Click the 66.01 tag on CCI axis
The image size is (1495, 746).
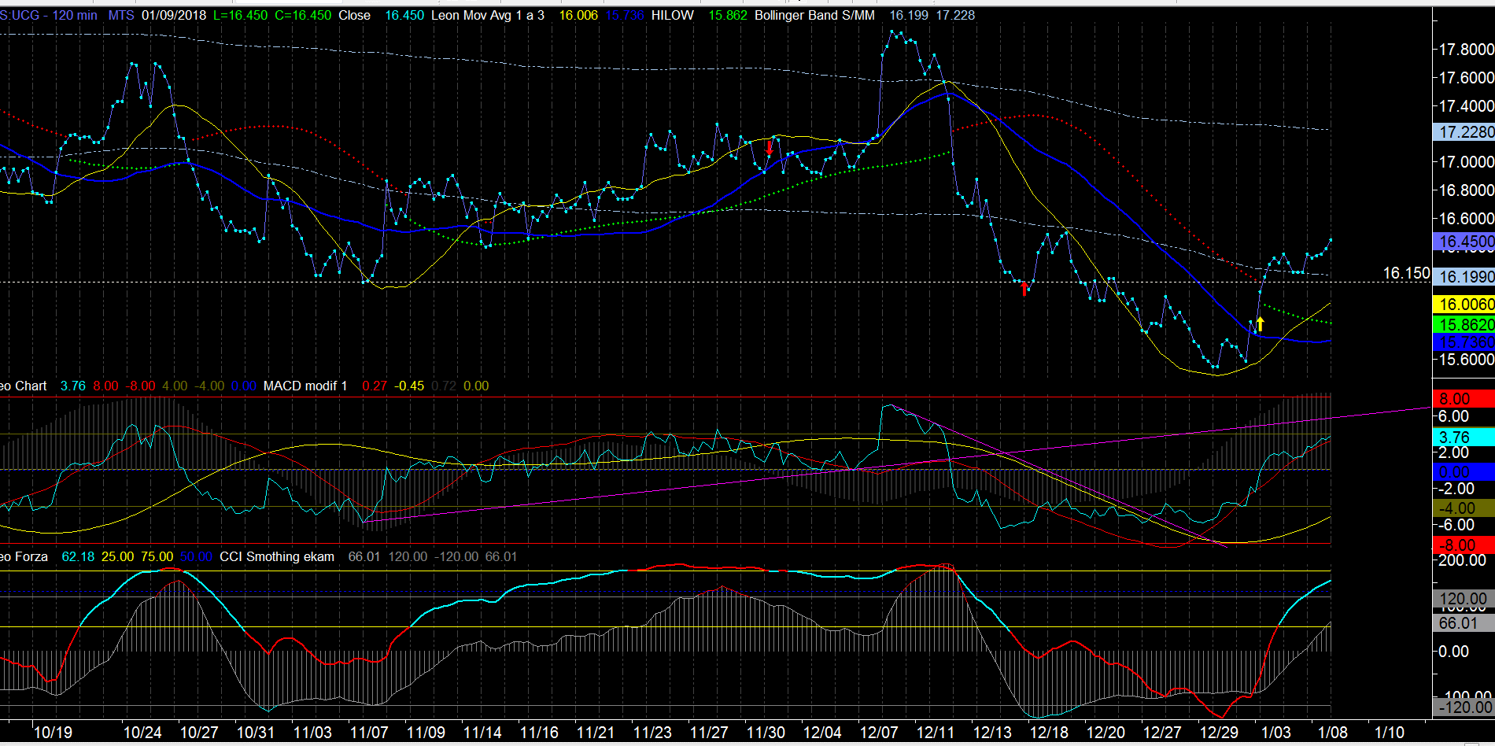[1464, 623]
